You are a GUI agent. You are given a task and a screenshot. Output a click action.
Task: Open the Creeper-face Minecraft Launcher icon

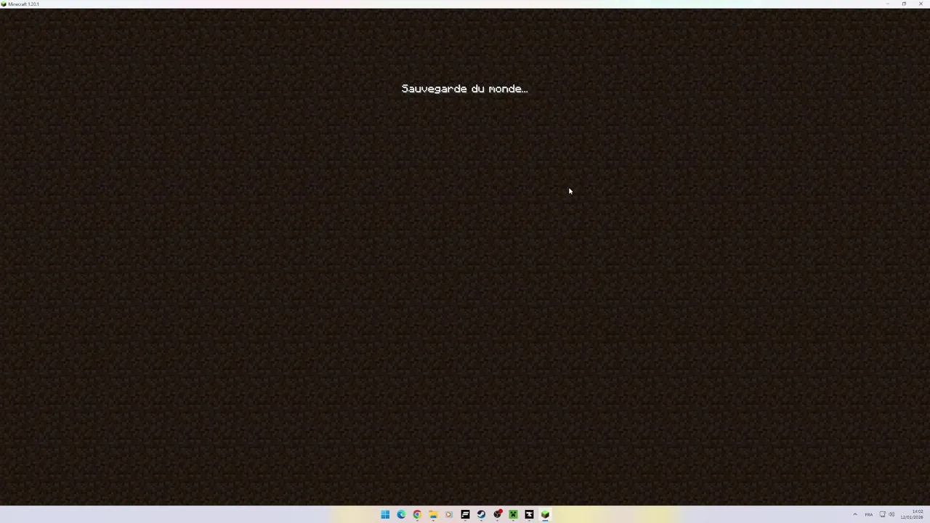point(513,514)
